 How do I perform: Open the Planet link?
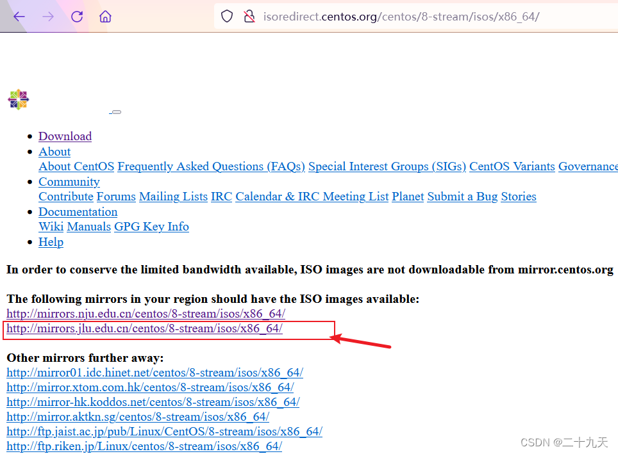coord(408,197)
